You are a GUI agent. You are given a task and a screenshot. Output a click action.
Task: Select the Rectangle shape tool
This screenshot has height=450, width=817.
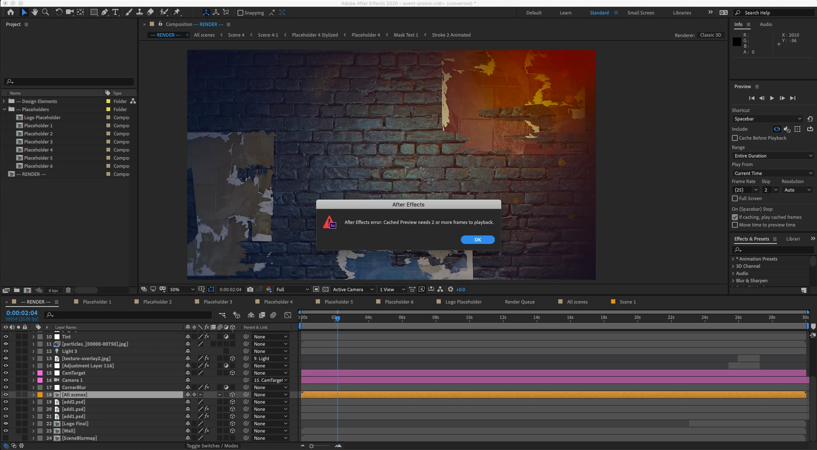click(94, 12)
